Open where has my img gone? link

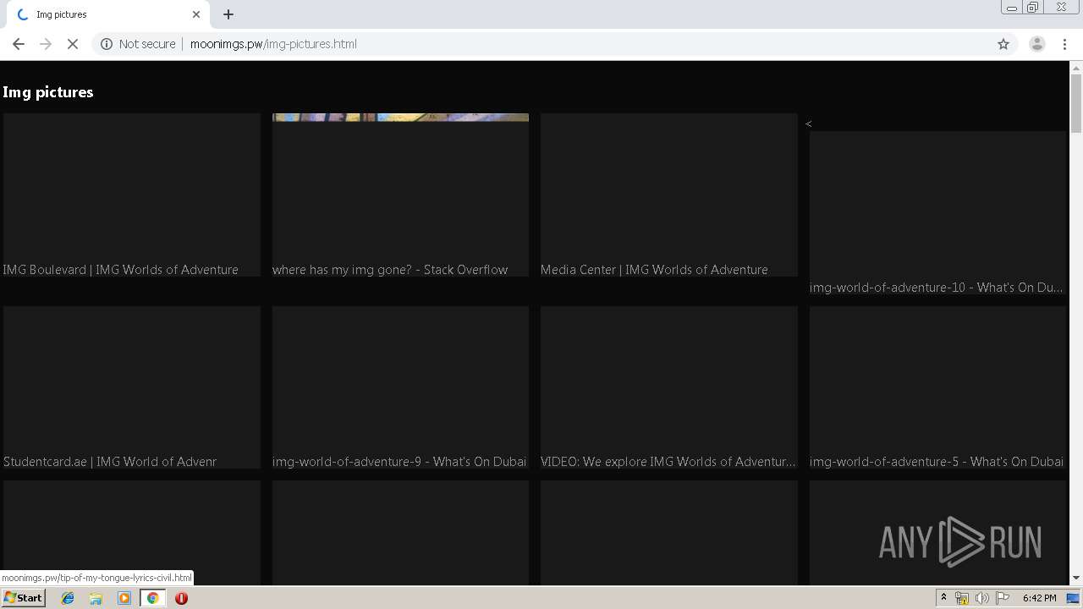[390, 270]
